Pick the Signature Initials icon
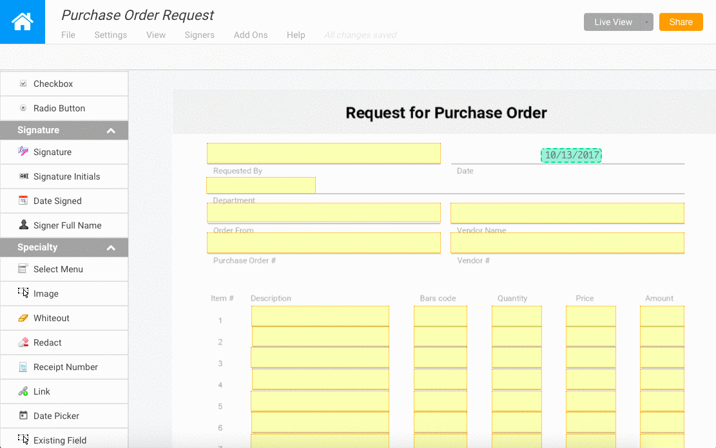 pyautogui.click(x=24, y=176)
